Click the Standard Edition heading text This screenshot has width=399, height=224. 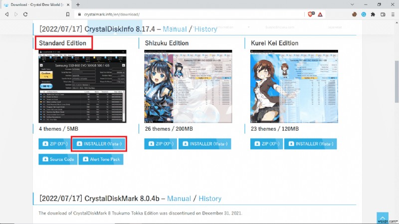click(63, 43)
